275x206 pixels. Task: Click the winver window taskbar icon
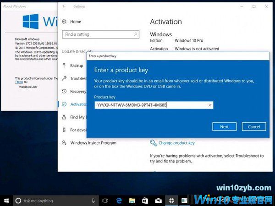pyautogui.click(x=184, y=201)
